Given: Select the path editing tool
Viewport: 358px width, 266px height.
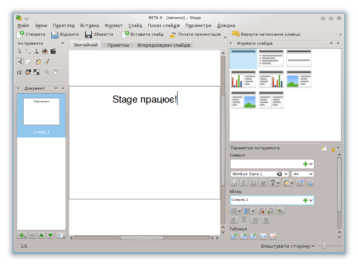Looking at the screenshot, I should point(28,51).
